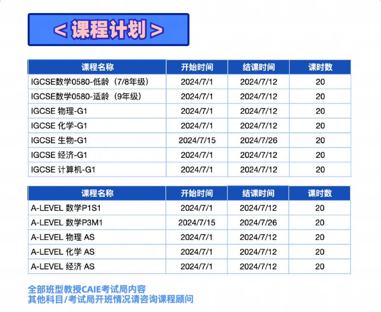Click the hours value 20 for IGCSE 经济-G1
This screenshot has height=312, width=381.
[320, 155]
